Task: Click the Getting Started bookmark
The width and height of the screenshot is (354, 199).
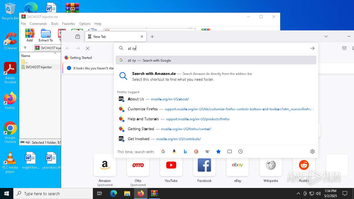Action: click(x=78, y=58)
